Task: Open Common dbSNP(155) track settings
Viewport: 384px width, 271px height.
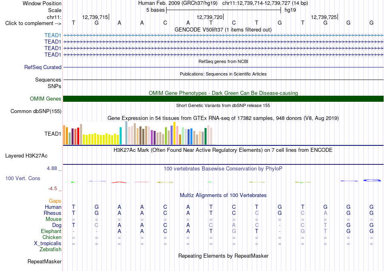Action: coord(36,111)
